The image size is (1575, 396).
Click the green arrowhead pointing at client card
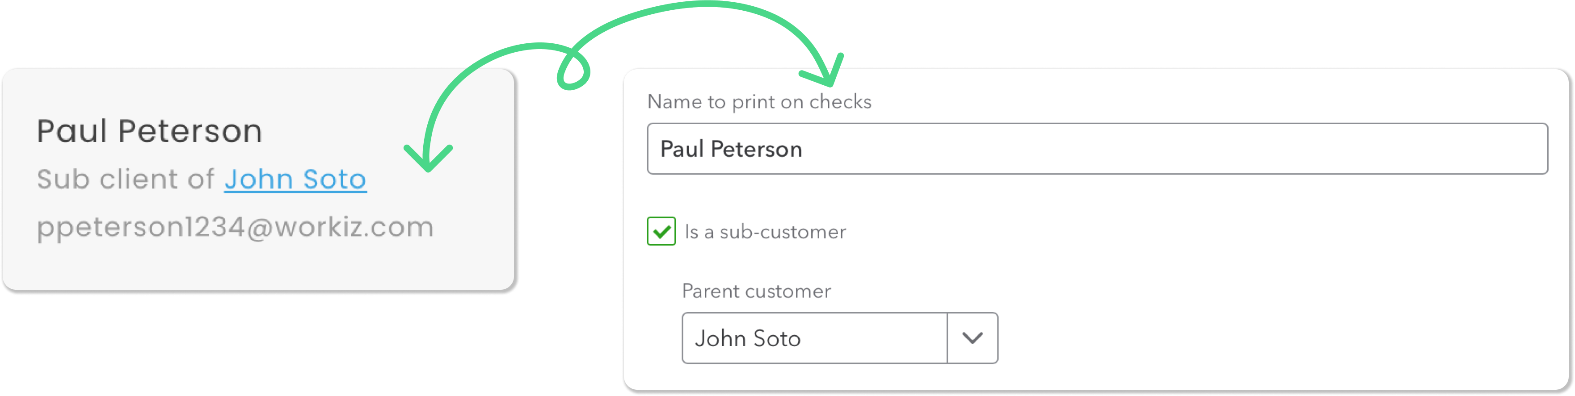[x=428, y=160]
